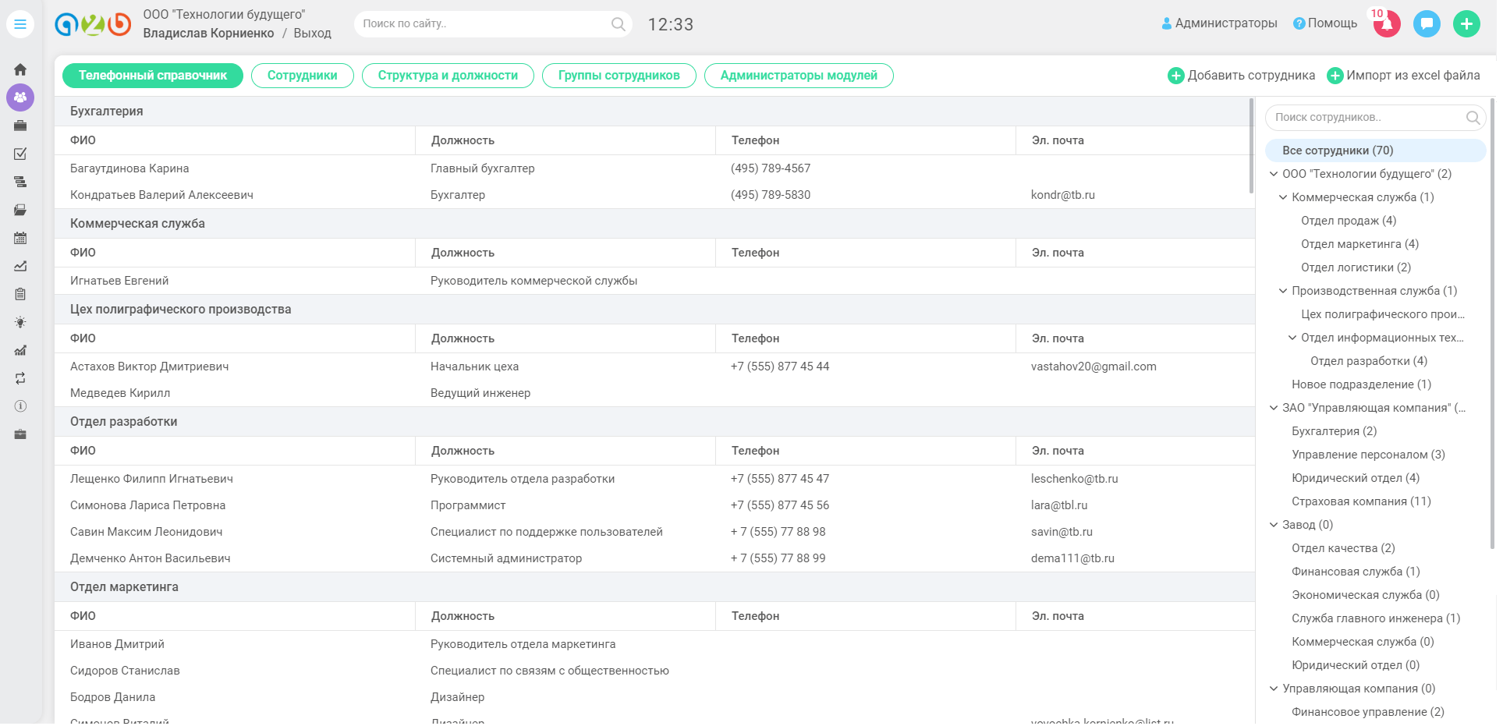Image resolution: width=1503 pixels, height=726 pixels.
Task: Collapse Производственная служба tree node
Action: point(1283,291)
